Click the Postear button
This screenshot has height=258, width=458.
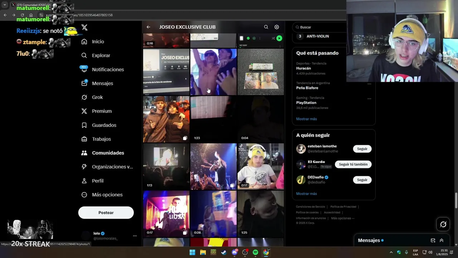coord(106,212)
